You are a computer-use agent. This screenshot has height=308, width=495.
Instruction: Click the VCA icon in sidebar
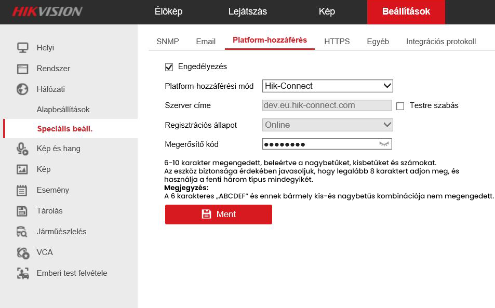click(x=23, y=253)
